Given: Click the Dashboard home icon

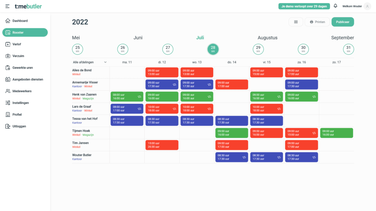Looking at the screenshot, I should pyautogui.click(x=8, y=21).
